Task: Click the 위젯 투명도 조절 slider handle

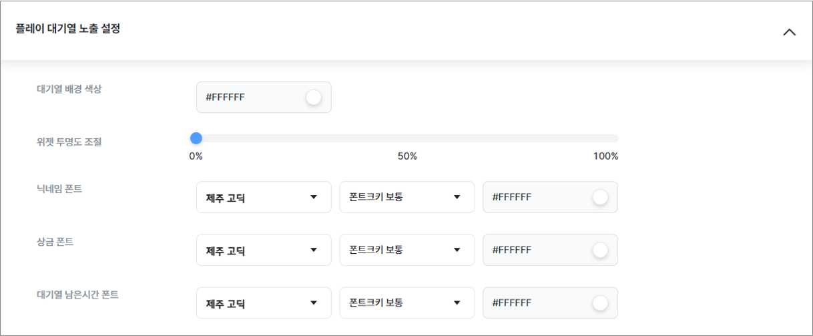Action: (196, 138)
